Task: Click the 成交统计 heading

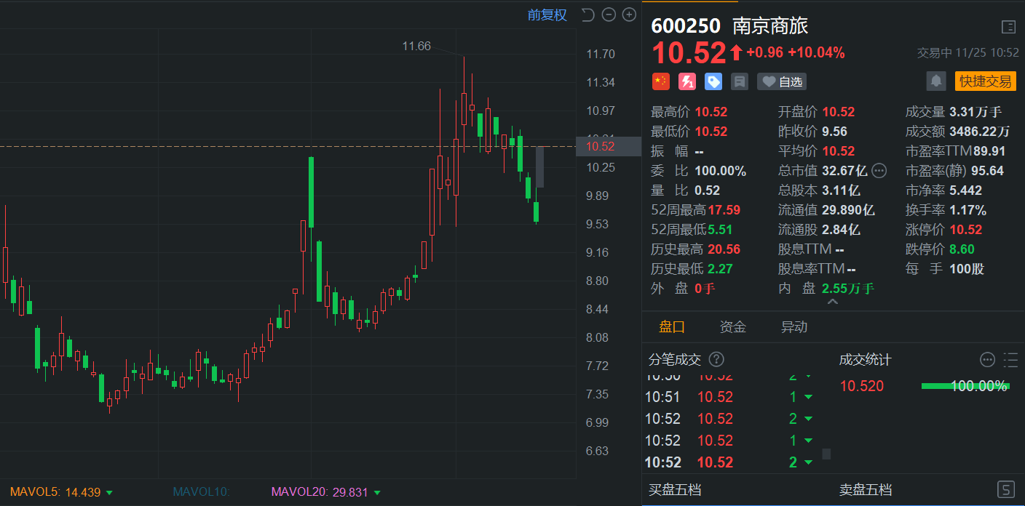Action: click(866, 360)
